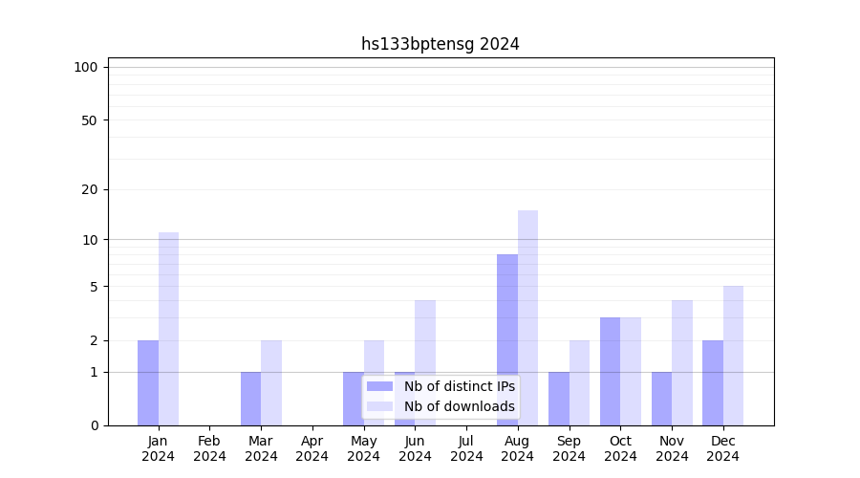
Task: Select the tallest August downloads bar
Action: point(527,317)
